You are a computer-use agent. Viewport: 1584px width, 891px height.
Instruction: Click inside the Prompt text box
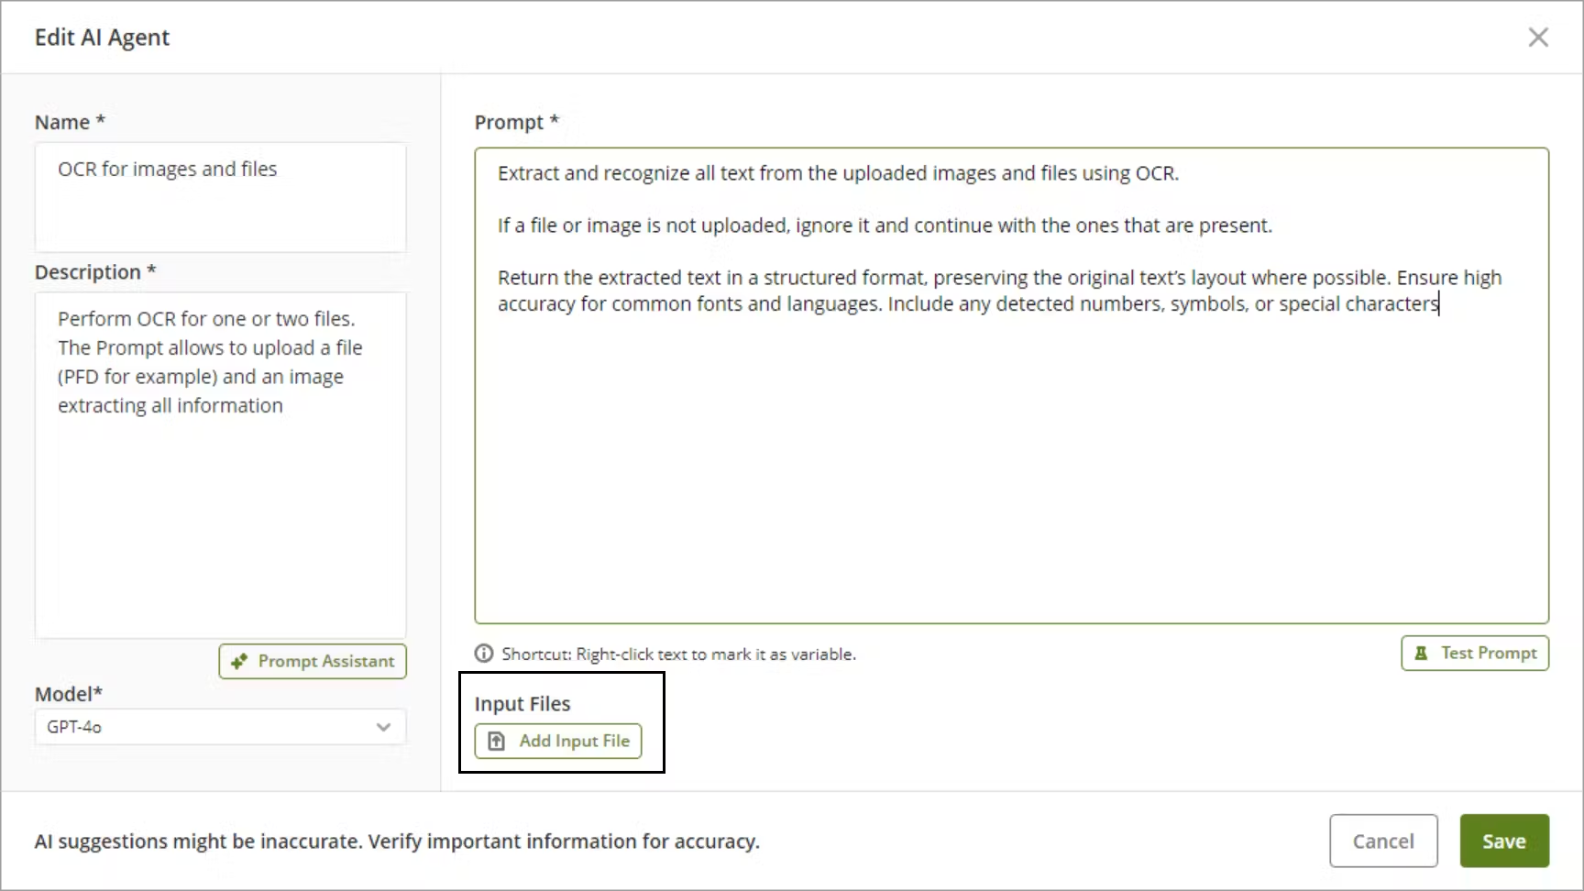pos(1011,386)
